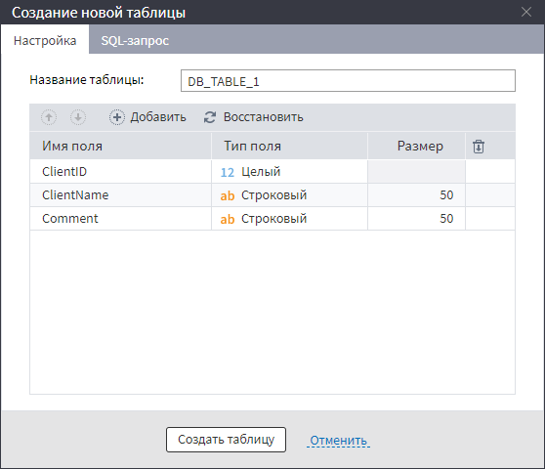
Task: Edit the size value of ClientName
Action: point(416,195)
